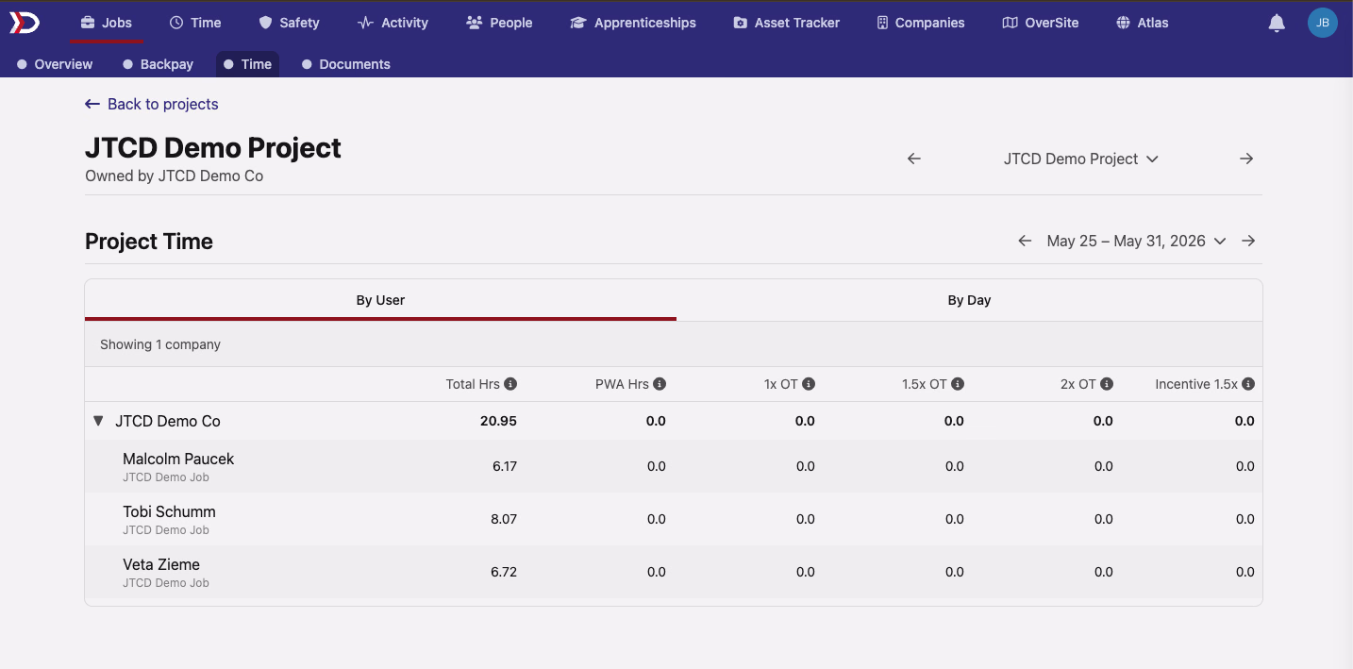The height and width of the screenshot is (669, 1353).
Task: Click total hours value 20.95
Action: click(x=498, y=421)
